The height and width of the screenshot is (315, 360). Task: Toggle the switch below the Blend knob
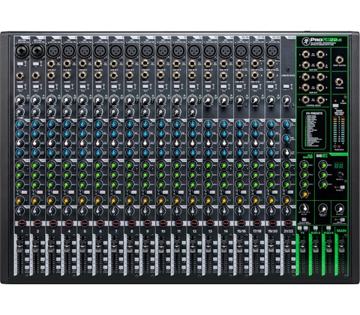(304, 220)
